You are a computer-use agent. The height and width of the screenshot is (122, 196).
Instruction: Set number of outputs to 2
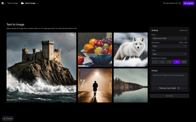(162, 62)
